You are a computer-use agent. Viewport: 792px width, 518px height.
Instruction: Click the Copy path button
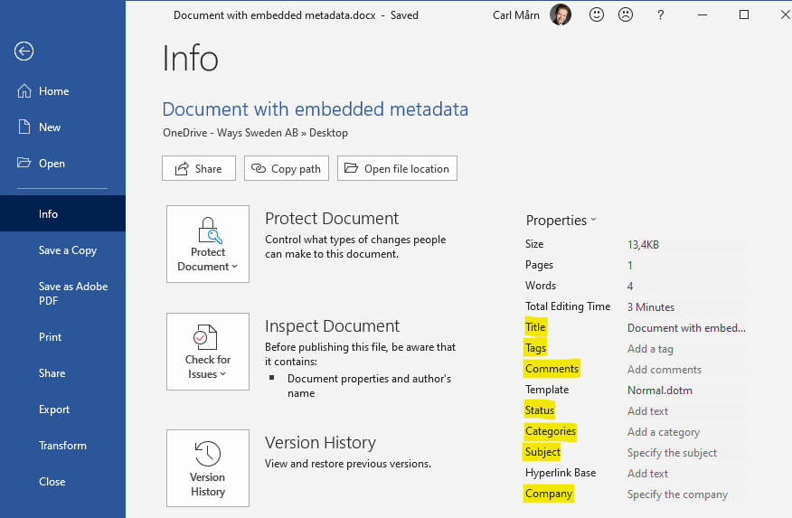click(287, 168)
